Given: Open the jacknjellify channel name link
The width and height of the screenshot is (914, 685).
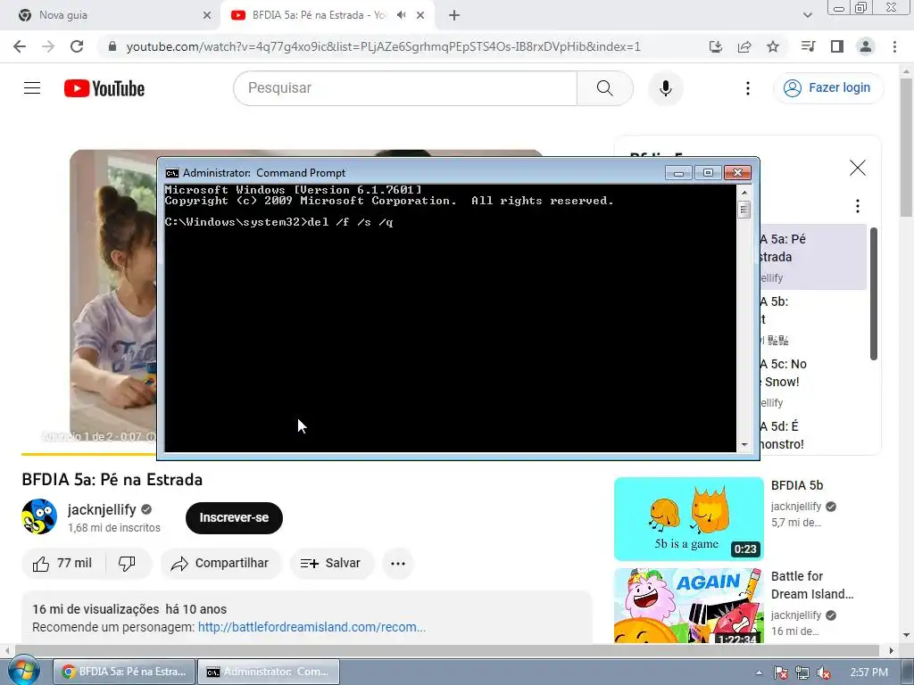Looking at the screenshot, I should point(102,509).
